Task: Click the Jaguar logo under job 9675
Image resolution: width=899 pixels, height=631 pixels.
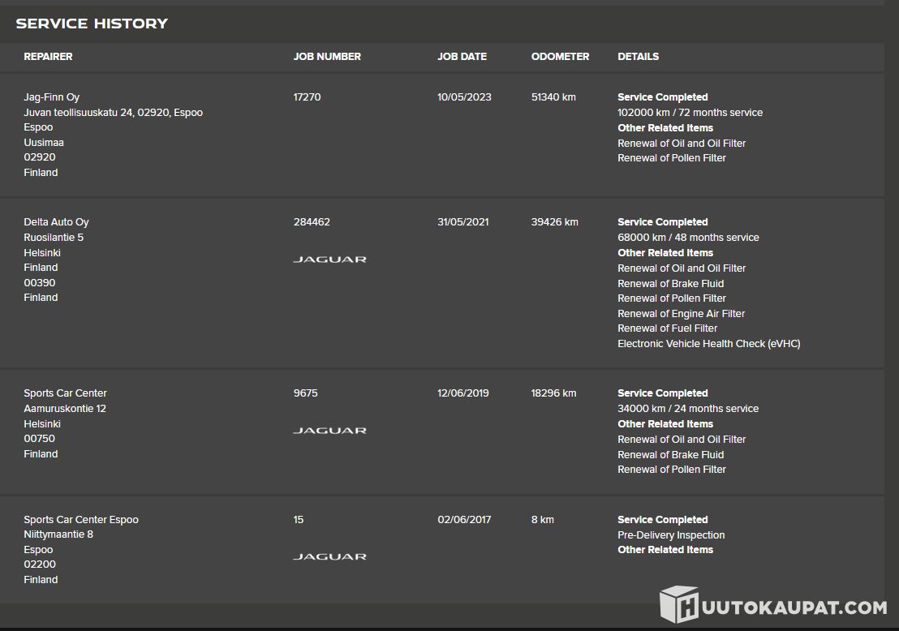Action: (x=329, y=431)
